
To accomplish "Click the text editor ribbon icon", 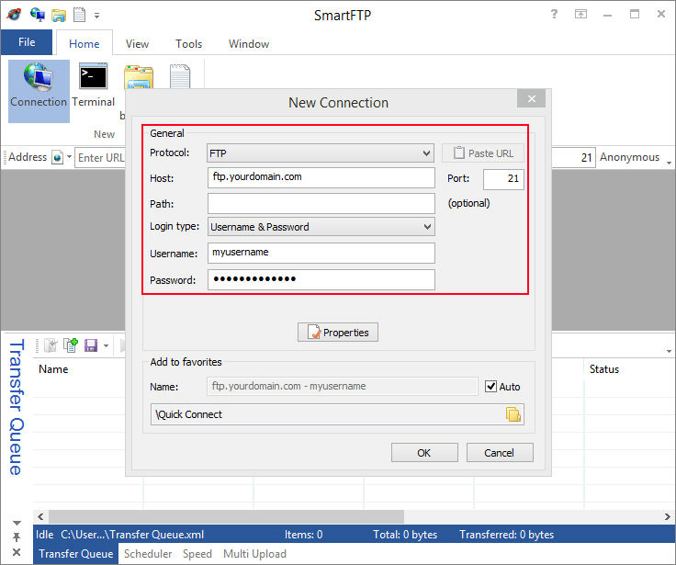I will 180,76.
